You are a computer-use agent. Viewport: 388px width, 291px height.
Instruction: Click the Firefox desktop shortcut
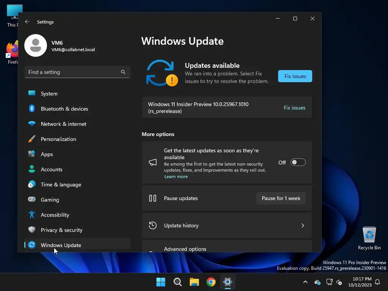click(12, 52)
